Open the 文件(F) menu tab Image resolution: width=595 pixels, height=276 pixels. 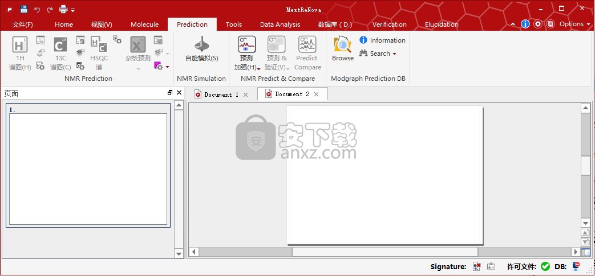pyautogui.click(x=23, y=24)
